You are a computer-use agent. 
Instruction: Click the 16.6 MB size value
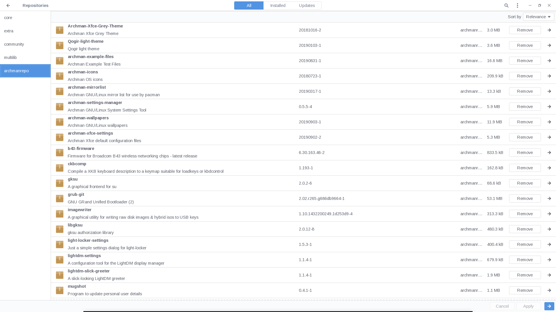click(495, 61)
